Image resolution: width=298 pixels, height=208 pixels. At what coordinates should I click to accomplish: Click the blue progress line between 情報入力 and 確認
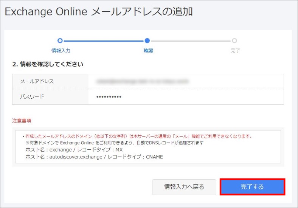coord(104,41)
